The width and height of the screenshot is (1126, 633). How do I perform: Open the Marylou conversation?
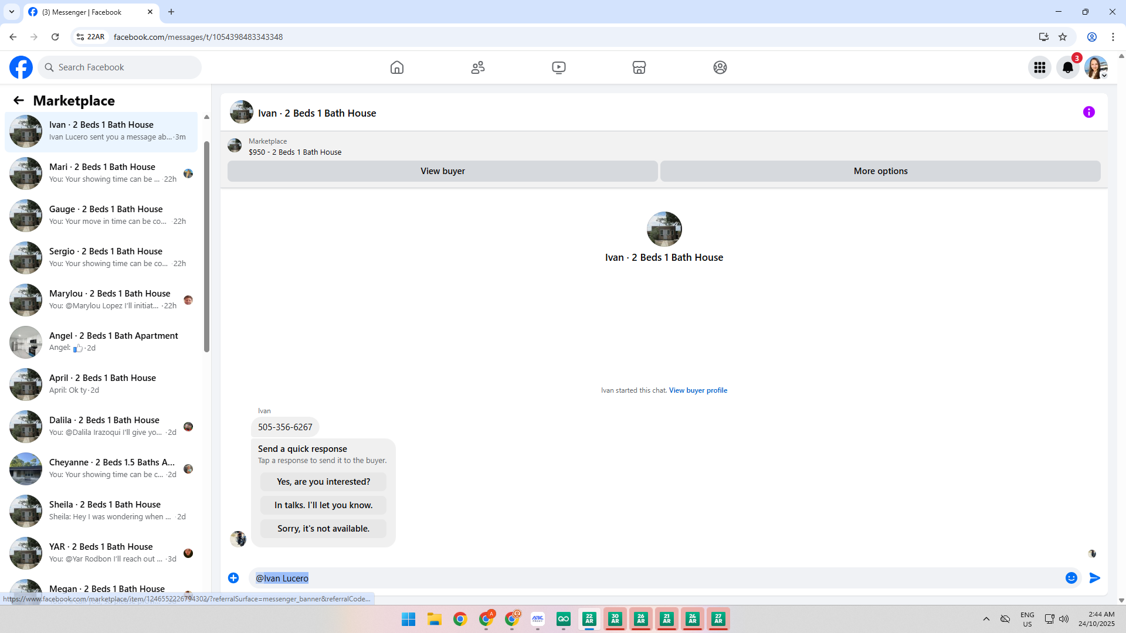tap(101, 300)
